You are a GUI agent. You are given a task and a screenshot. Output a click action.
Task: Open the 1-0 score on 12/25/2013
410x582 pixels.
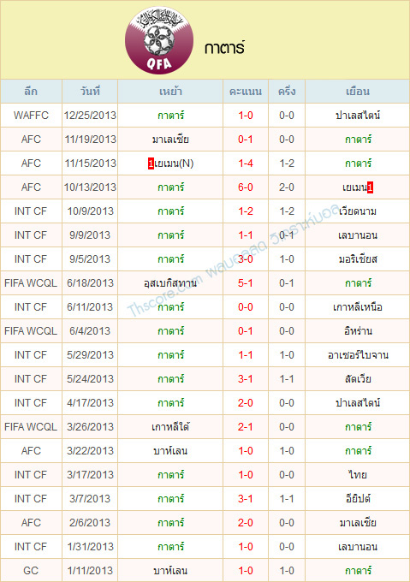click(246, 116)
